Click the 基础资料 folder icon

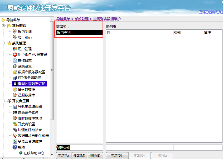(x=9, y=26)
